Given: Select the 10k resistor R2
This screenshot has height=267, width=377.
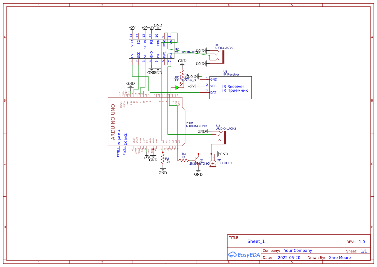Looking at the screenshot, I should 163,159.
